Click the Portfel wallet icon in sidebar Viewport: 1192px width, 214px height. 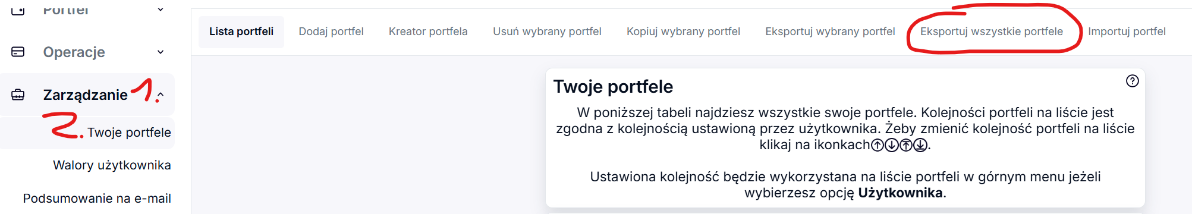click(x=18, y=9)
